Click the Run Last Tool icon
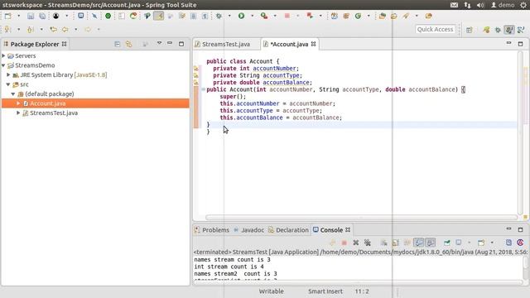530x298 pixels. 264,16
